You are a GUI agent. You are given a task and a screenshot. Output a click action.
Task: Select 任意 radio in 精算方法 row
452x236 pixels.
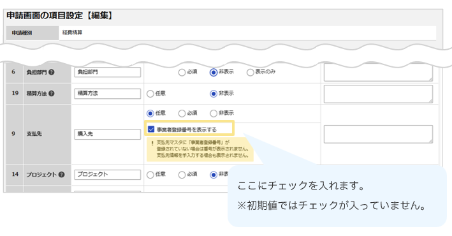click(150, 94)
